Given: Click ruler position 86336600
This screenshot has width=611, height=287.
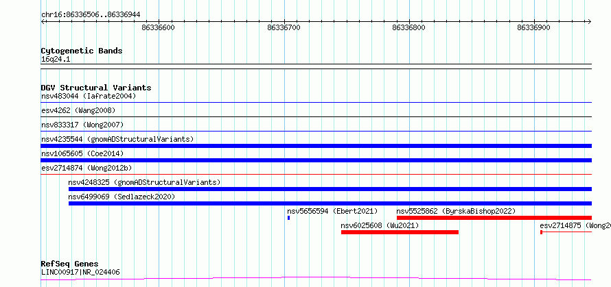Looking at the screenshot, I should tap(159, 27).
